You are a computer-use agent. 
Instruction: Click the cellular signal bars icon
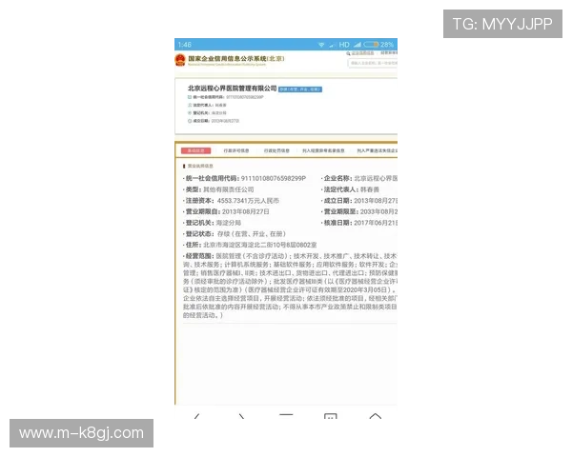pyautogui.click(x=357, y=45)
